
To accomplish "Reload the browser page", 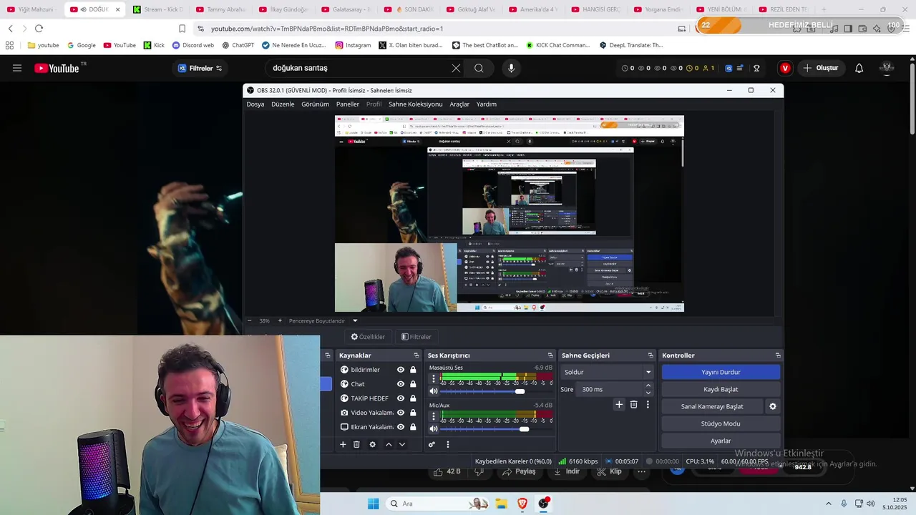I will (x=39, y=29).
